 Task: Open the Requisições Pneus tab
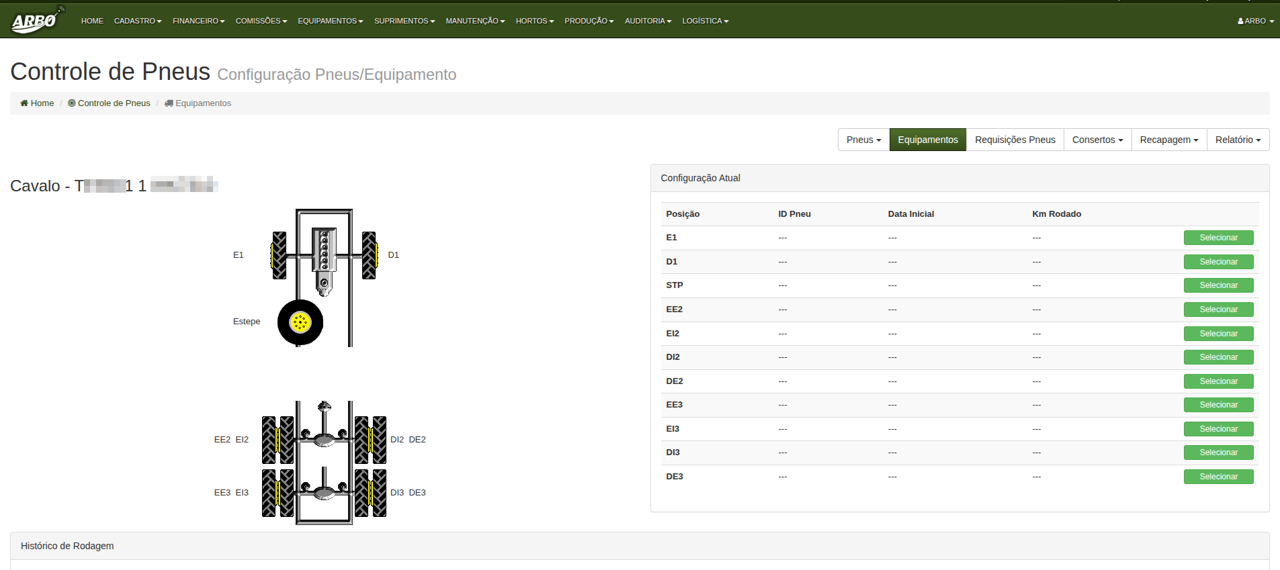pos(1015,140)
